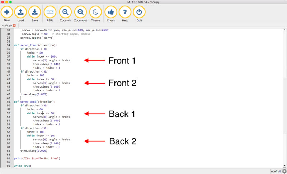Toggle Theme with the moon icon
The height and width of the screenshot is (174, 287).
point(95,12)
